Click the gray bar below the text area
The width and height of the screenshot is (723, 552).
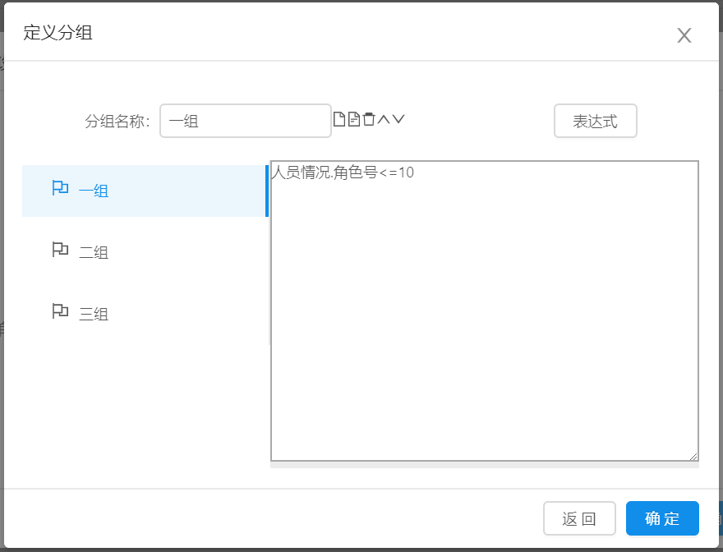[484, 465]
